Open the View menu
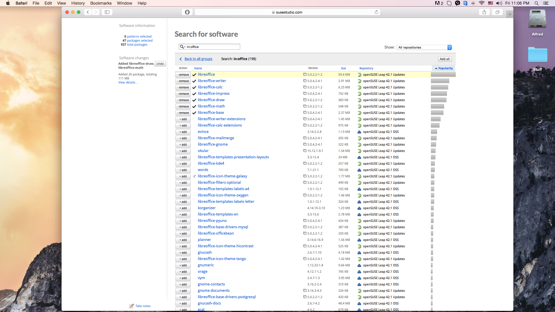The height and width of the screenshot is (312, 555). point(62,3)
